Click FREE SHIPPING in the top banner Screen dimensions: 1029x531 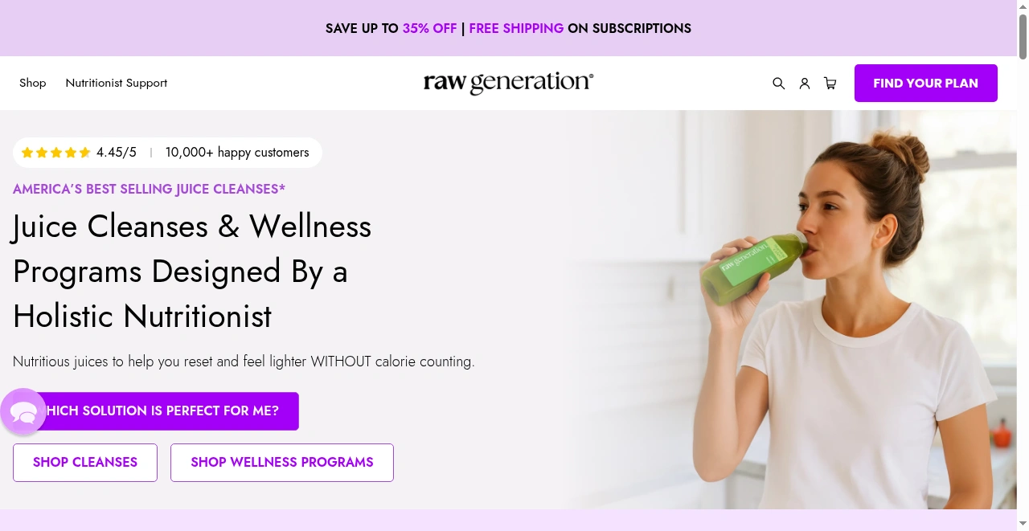click(x=516, y=28)
